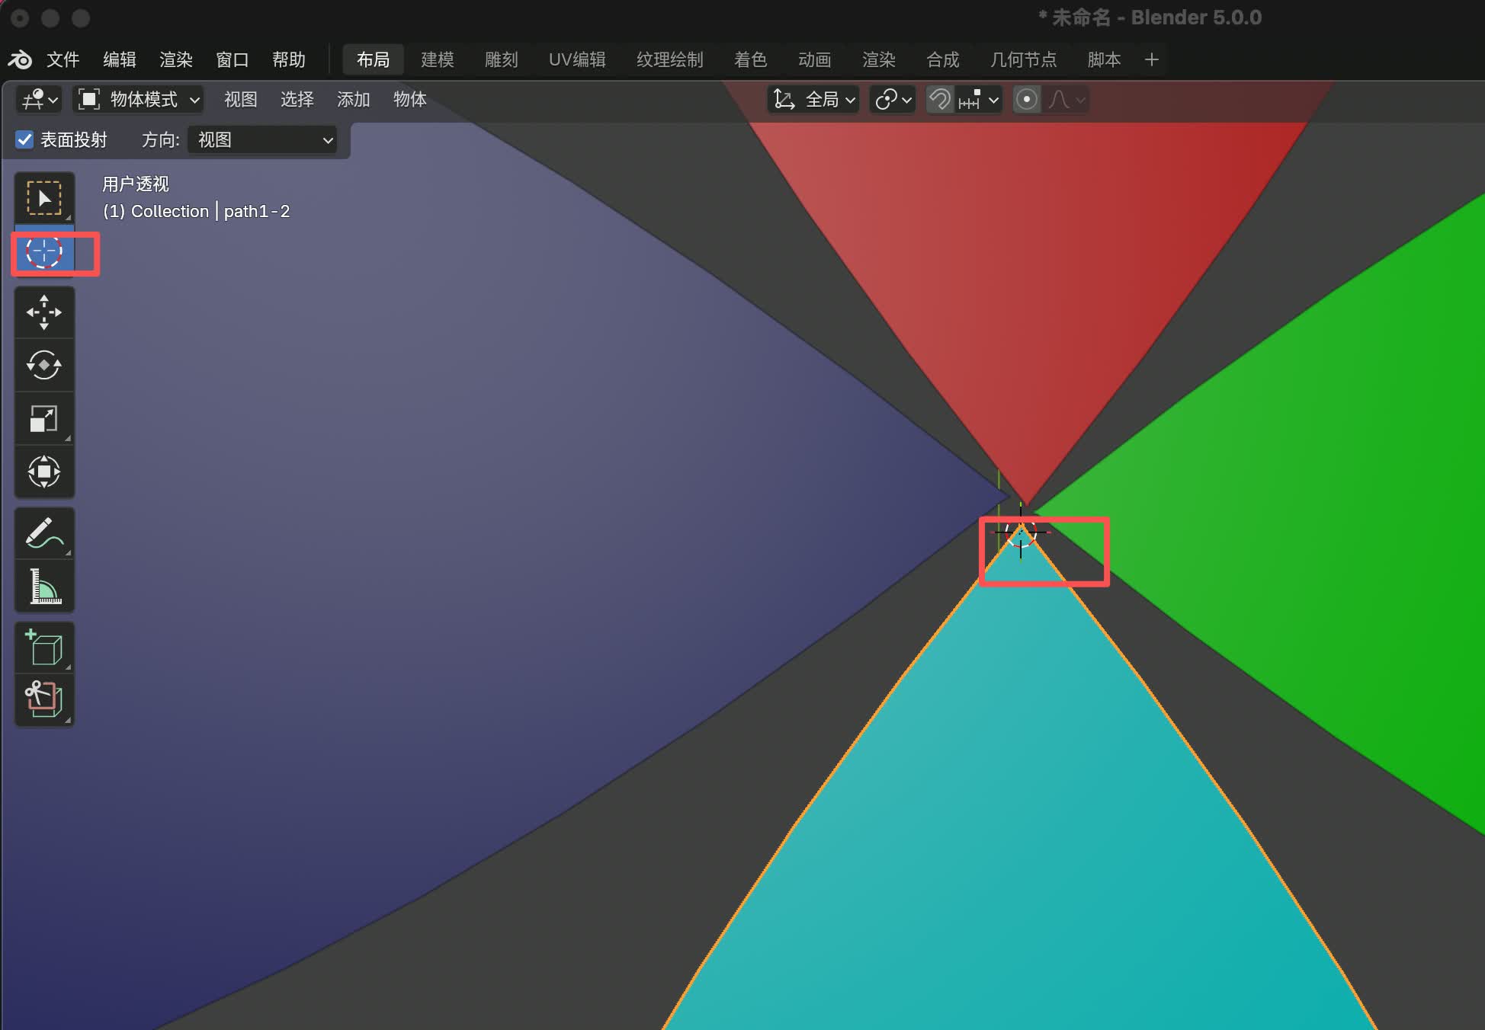The image size is (1485, 1030).
Task: Open the 物体模式 mode dropdown
Action: click(140, 100)
